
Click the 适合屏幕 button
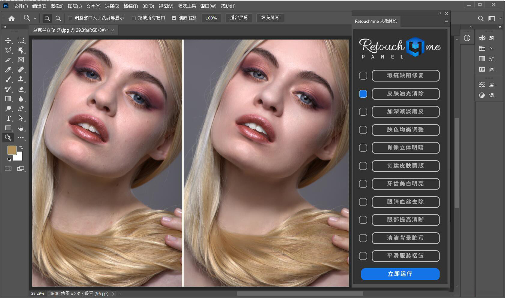coord(239,18)
